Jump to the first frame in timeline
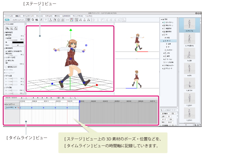The image size is (229, 155). (x=33, y=98)
